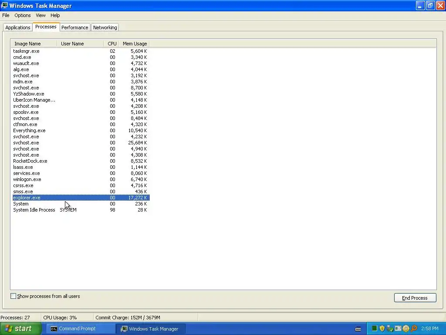Select the lsass.exe process row
This screenshot has height=335, width=446.
80,167
